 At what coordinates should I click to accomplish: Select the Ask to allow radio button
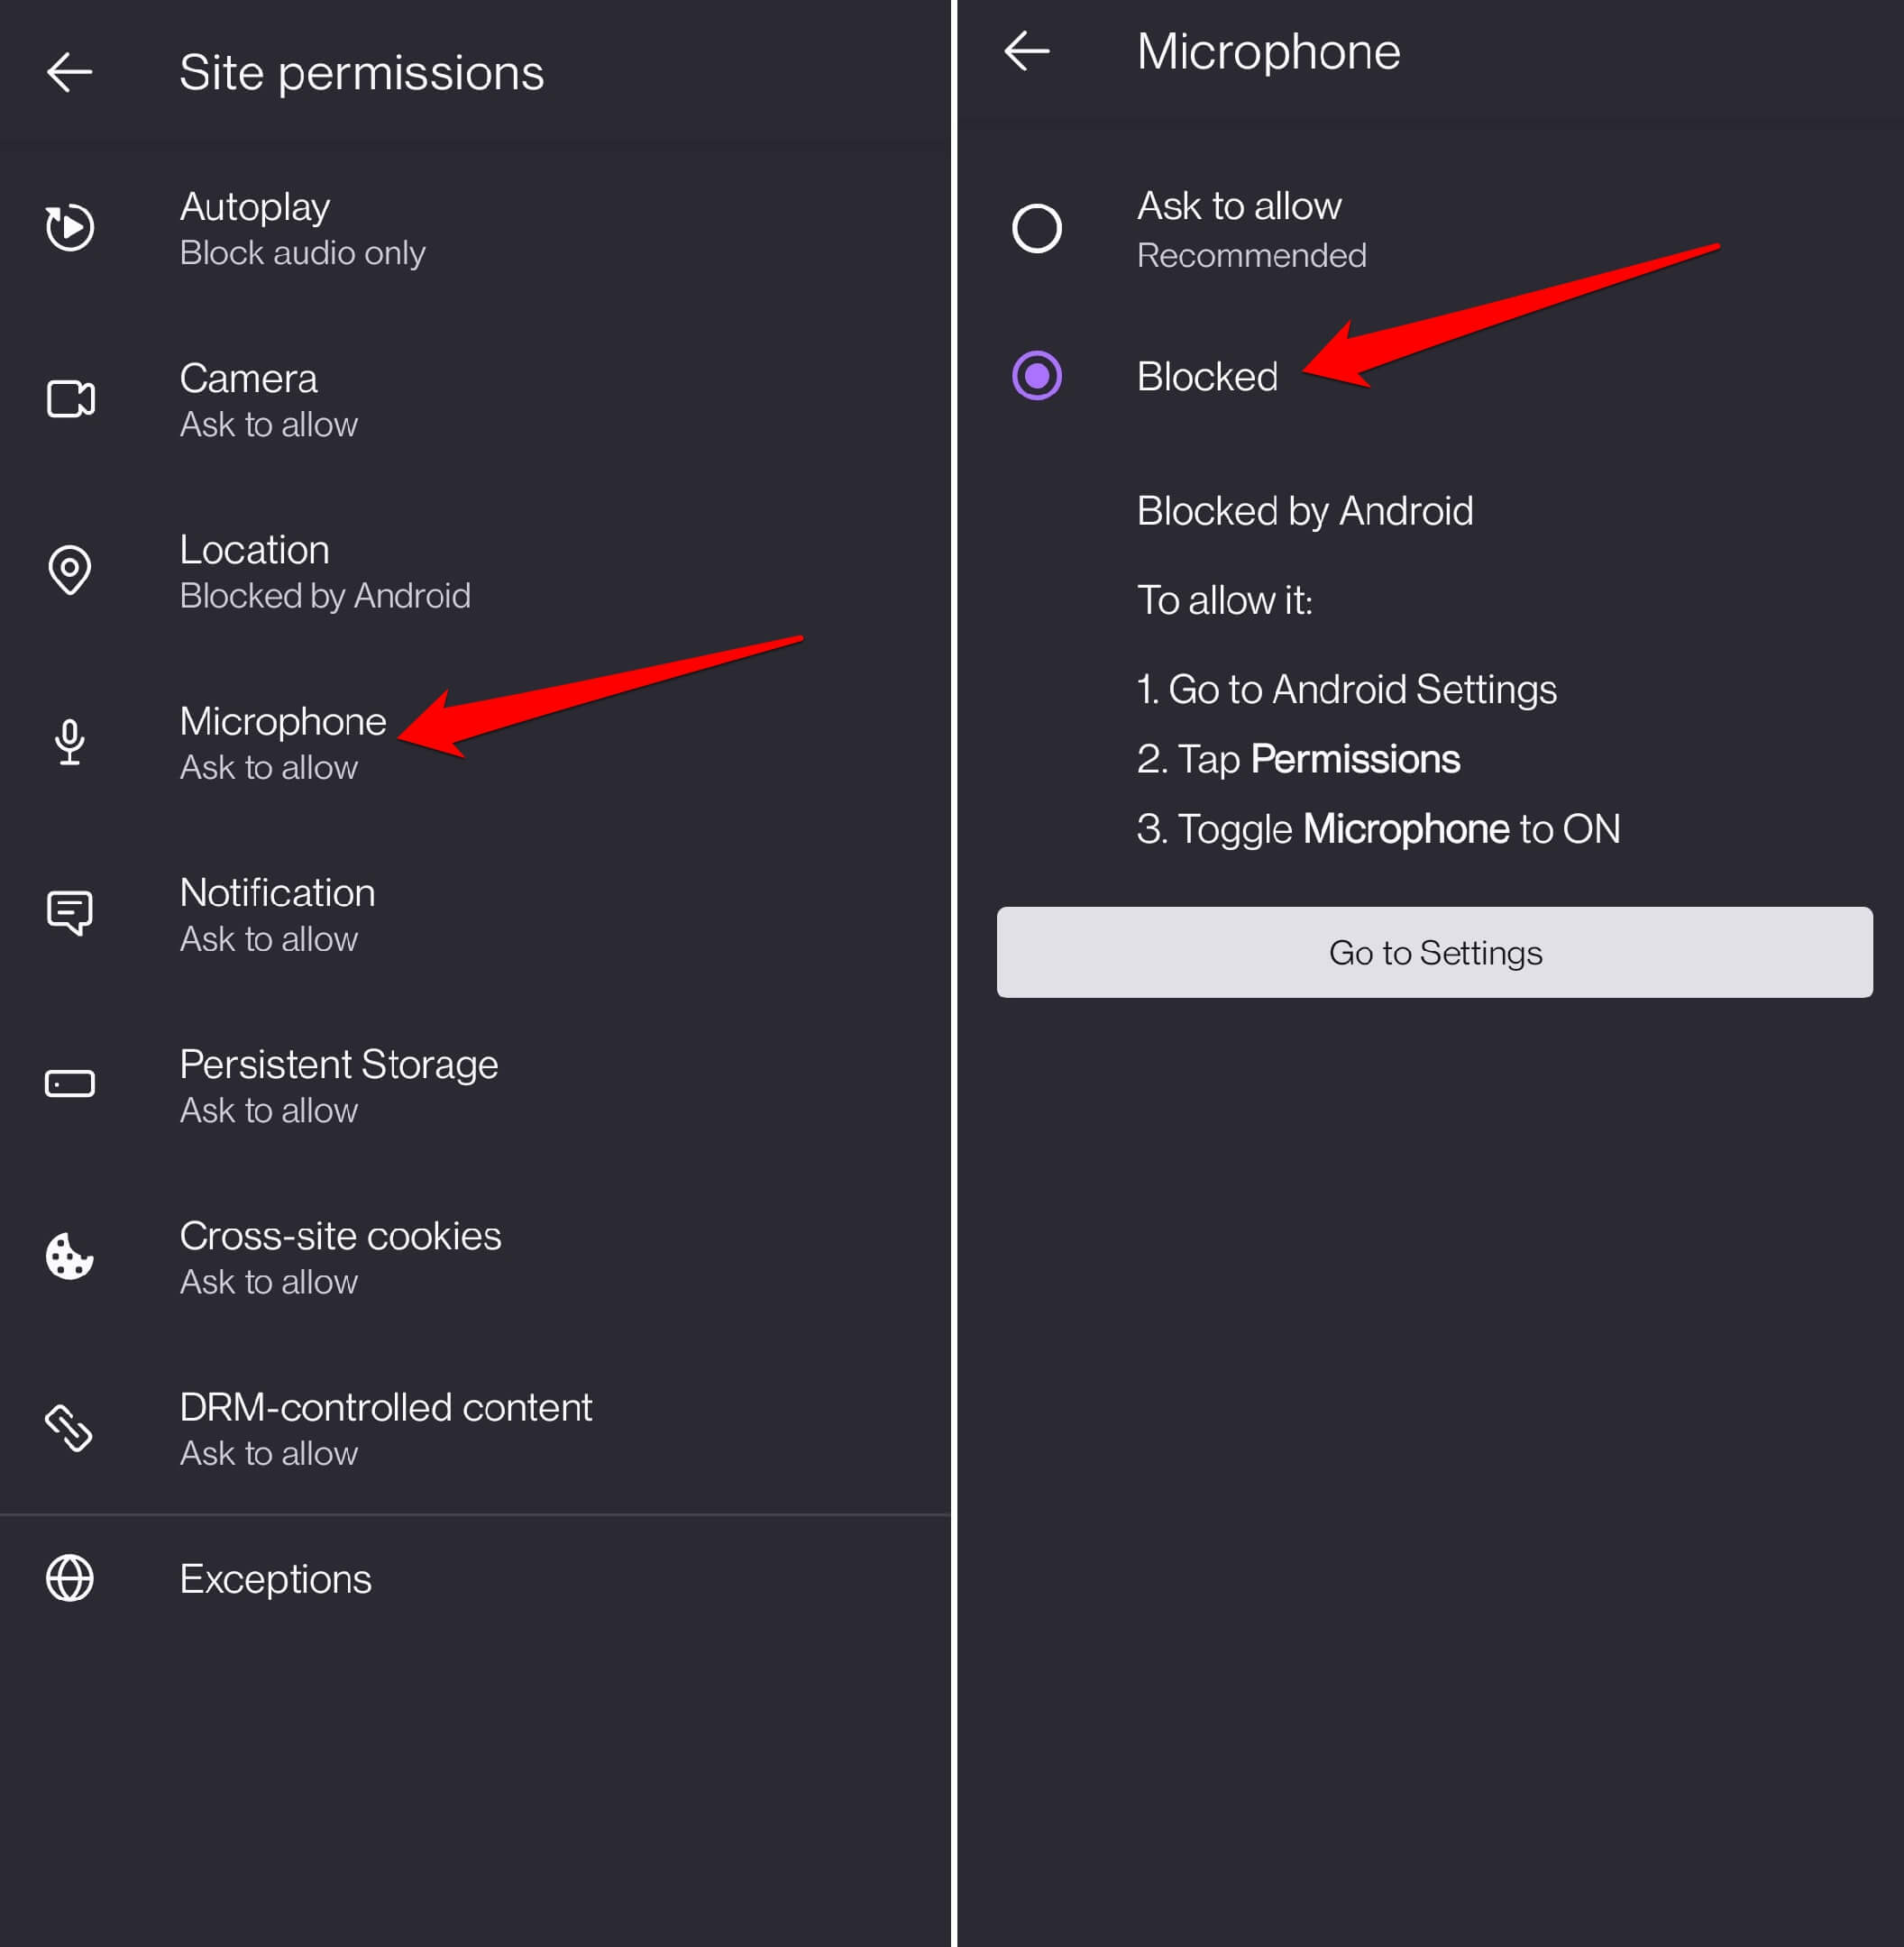(x=1037, y=227)
